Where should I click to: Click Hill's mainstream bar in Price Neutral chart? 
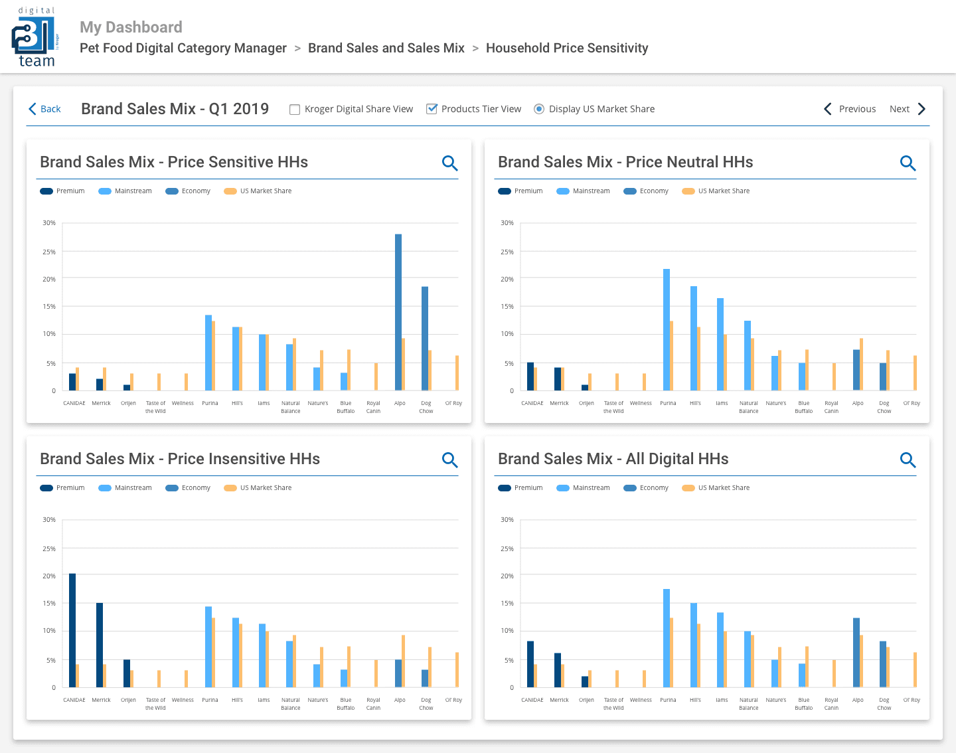click(694, 339)
